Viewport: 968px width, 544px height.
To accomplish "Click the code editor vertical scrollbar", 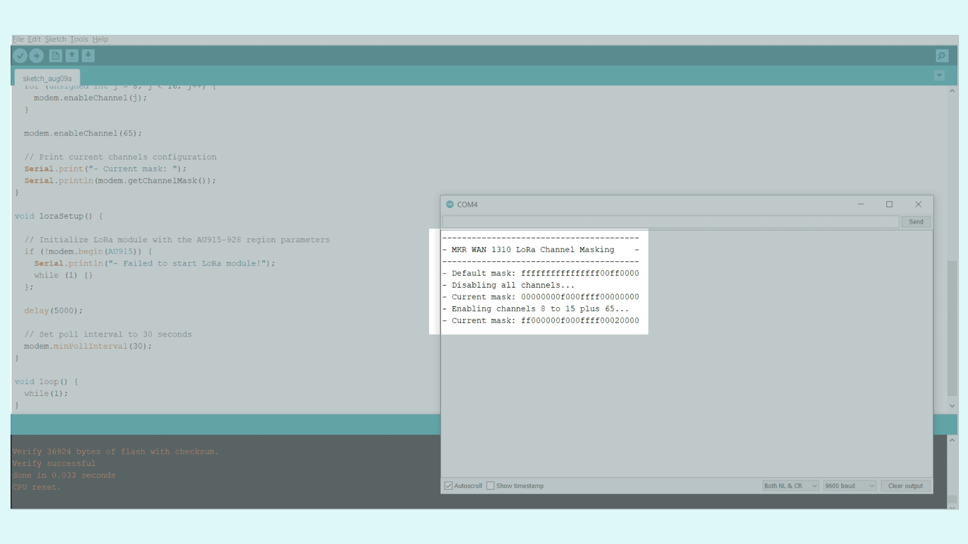I will pyautogui.click(x=952, y=327).
